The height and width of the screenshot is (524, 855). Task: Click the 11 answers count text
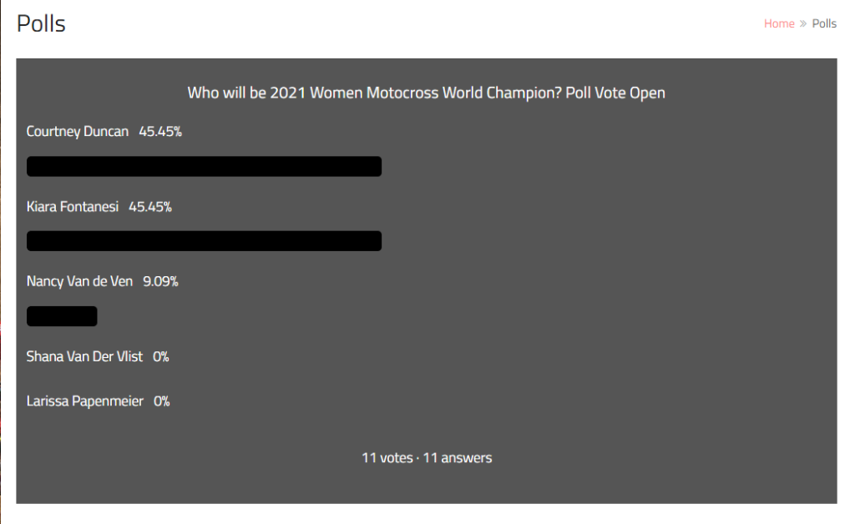(457, 457)
